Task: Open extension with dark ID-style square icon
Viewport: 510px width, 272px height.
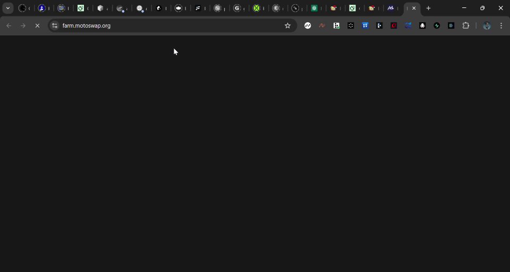Action: (x=451, y=25)
